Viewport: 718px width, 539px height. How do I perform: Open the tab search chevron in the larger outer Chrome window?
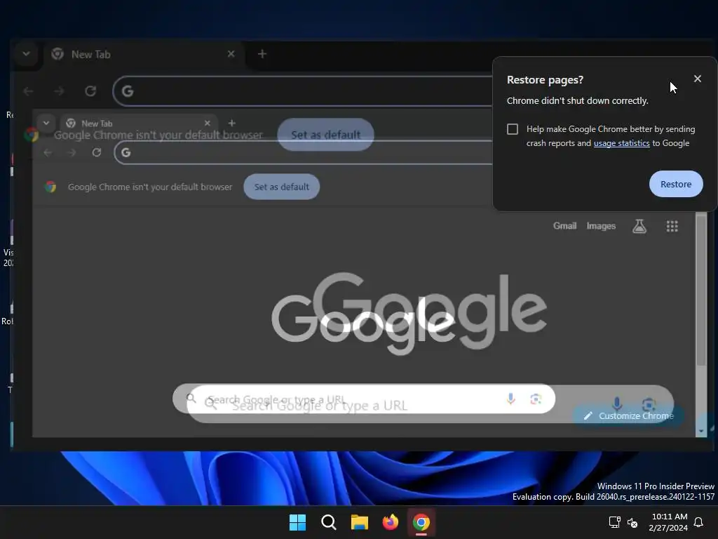pyautogui.click(x=26, y=54)
